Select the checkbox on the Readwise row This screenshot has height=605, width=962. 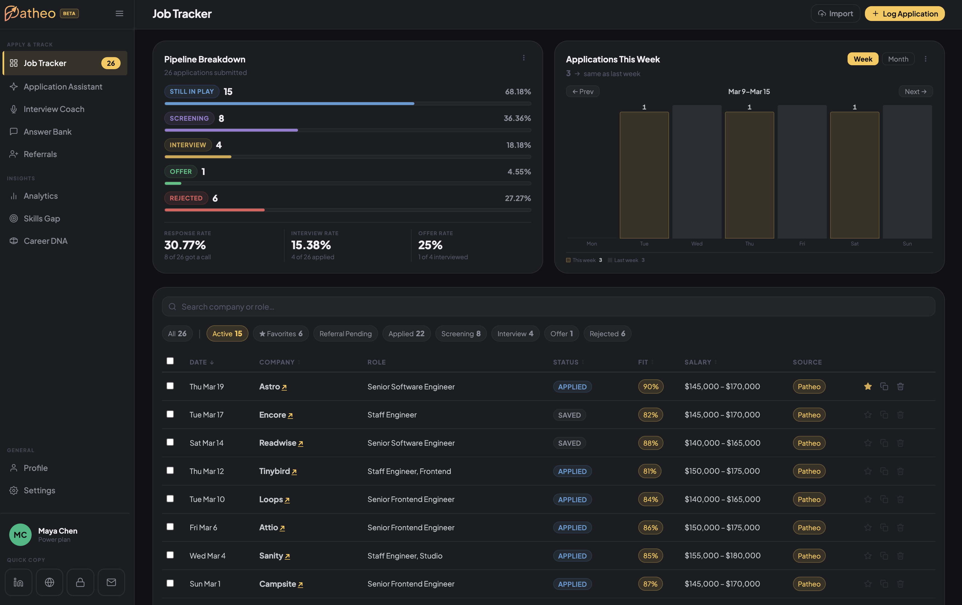tap(170, 442)
